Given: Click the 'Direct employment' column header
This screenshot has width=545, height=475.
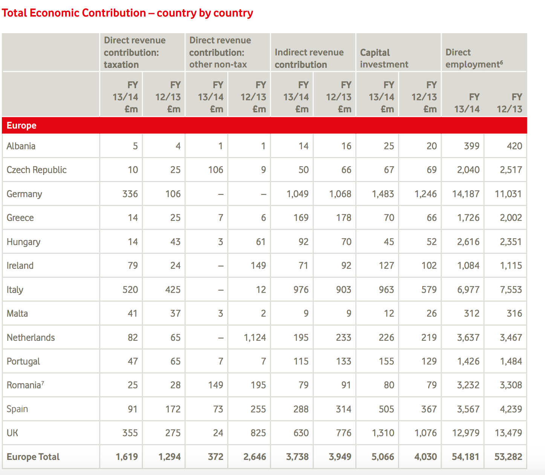Looking at the screenshot, I should [x=474, y=58].
